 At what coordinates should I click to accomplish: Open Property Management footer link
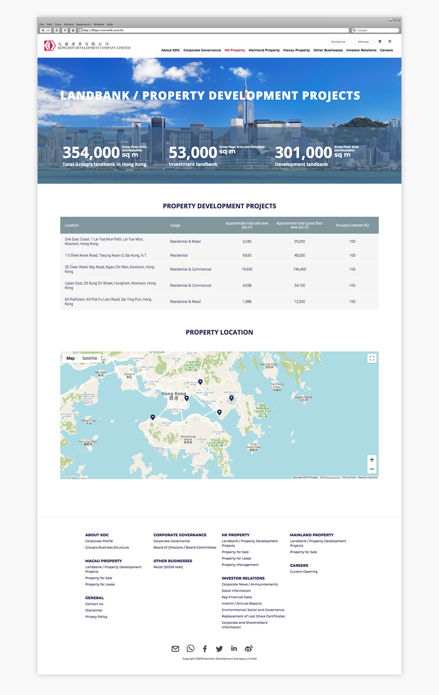tap(240, 565)
